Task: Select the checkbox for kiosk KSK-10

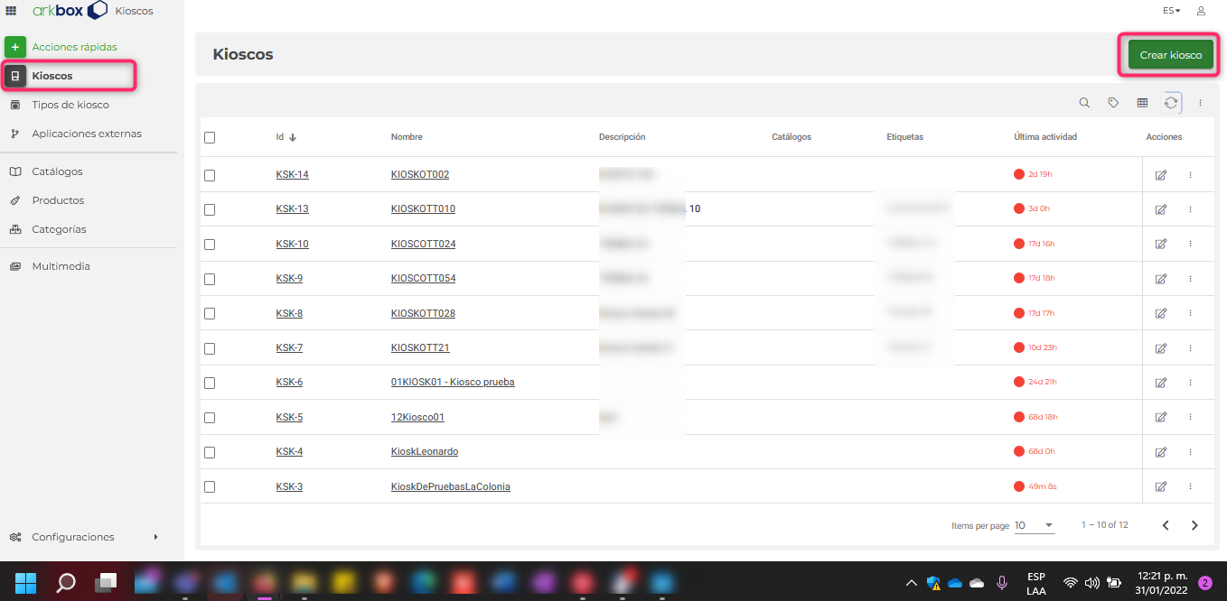Action: (210, 244)
